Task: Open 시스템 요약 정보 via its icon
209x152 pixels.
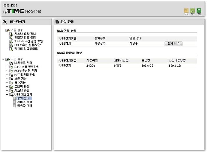Action: (11, 34)
